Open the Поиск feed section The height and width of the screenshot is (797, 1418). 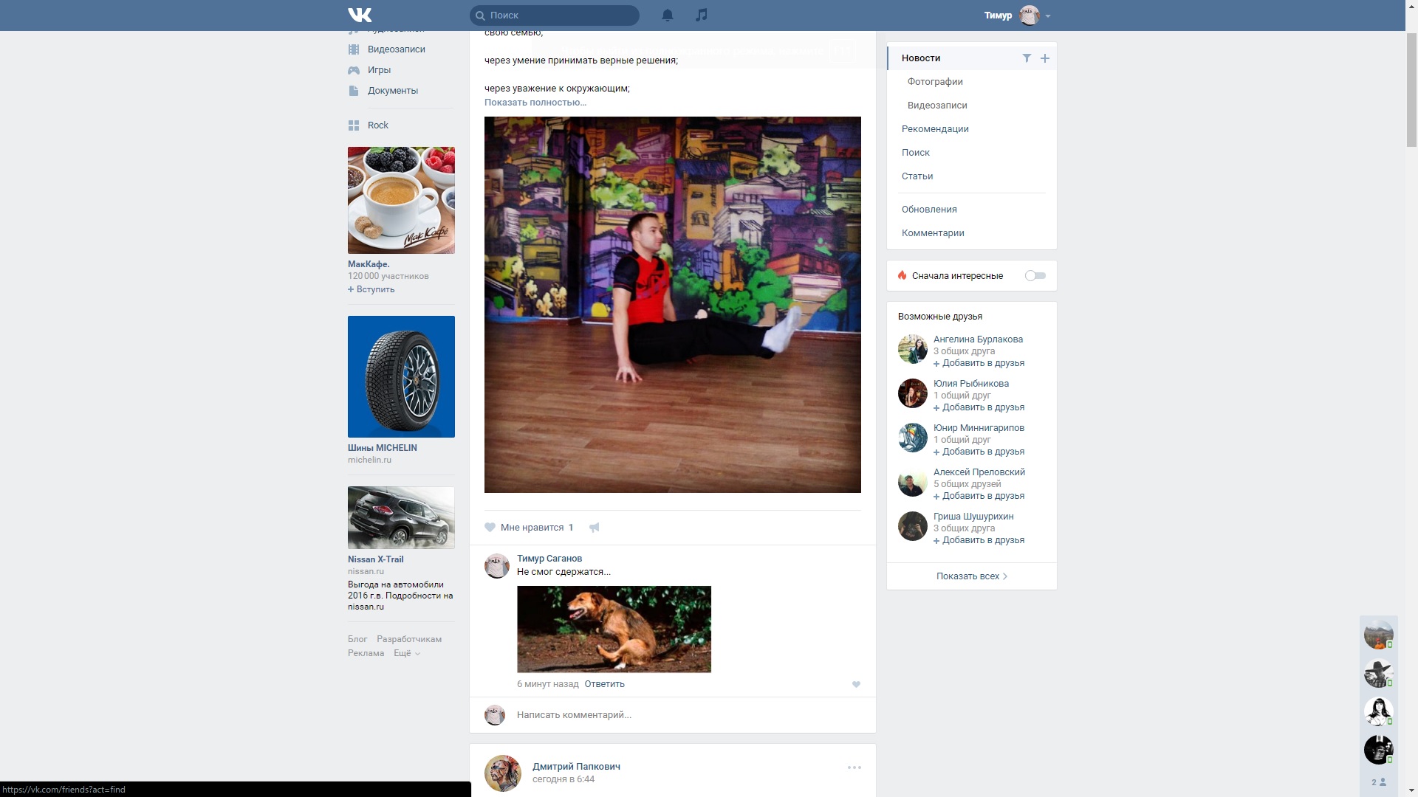916,153
